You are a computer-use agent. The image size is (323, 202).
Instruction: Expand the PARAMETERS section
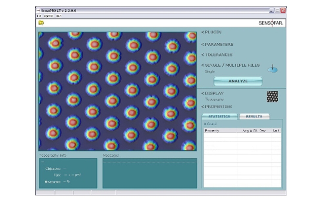pos(217,44)
